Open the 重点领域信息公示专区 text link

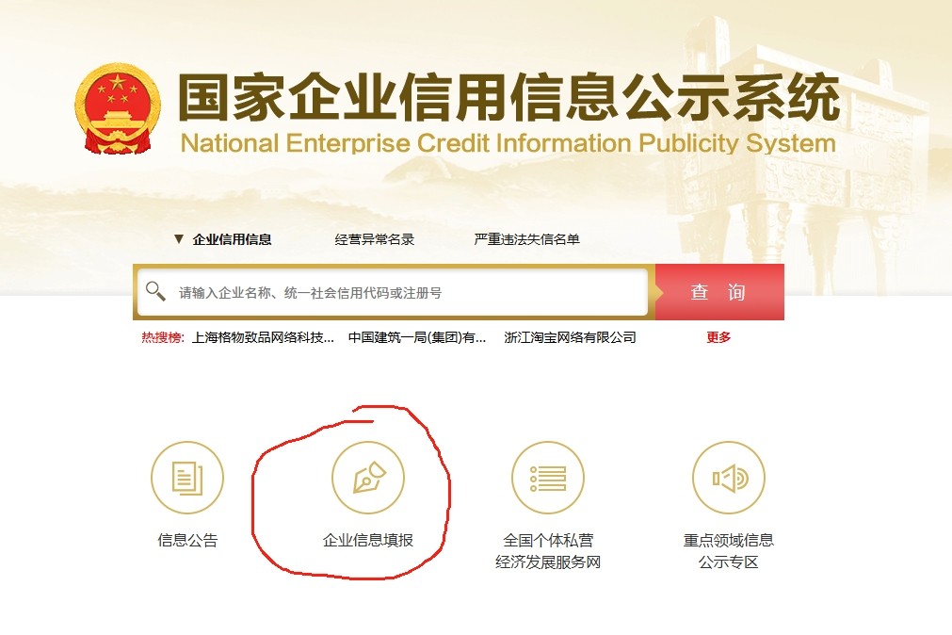pyautogui.click(x=729, y=551)
